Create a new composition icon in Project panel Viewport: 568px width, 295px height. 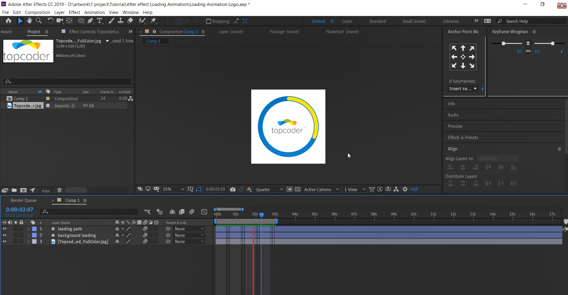click(23, 190)
